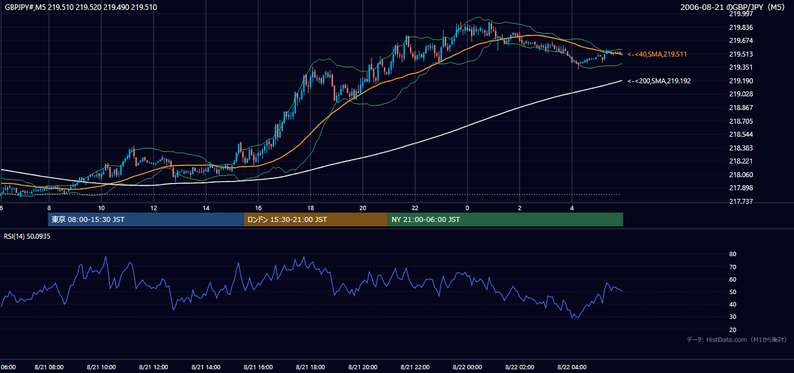Click hour tick 18 under price chart

pyautogui.click(x=311, y=208)
